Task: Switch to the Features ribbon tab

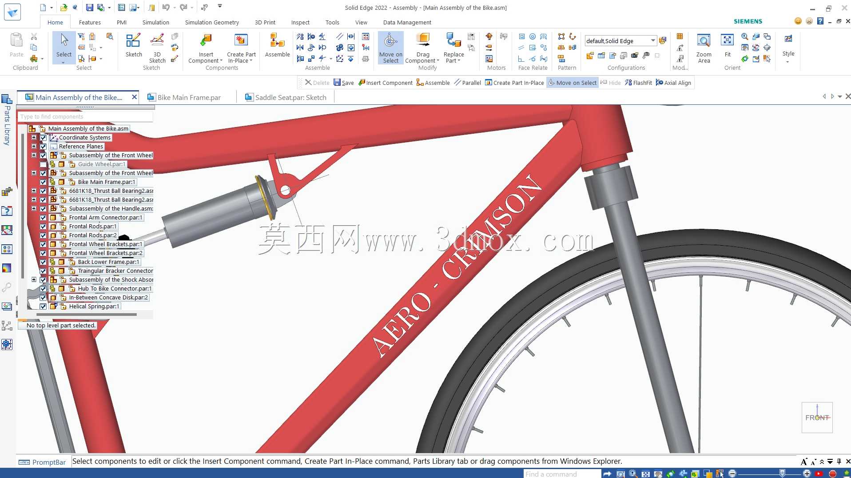Action: [x=90, y=22]
